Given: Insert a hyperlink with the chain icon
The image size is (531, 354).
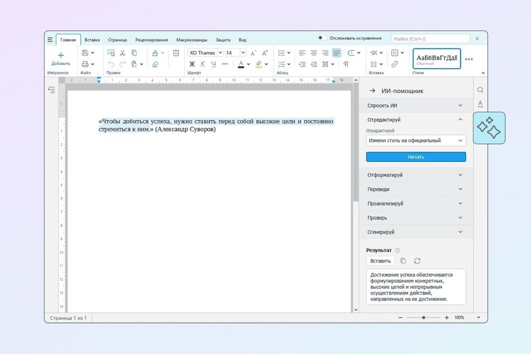Looking at the screenshot, I should [x=394, y=64].
